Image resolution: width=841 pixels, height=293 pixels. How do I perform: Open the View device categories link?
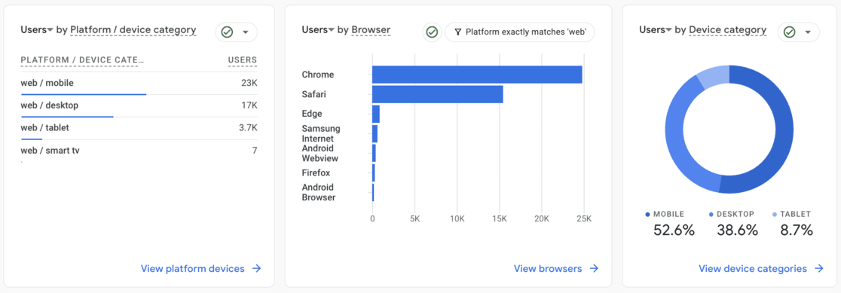(x=753, y=268)
